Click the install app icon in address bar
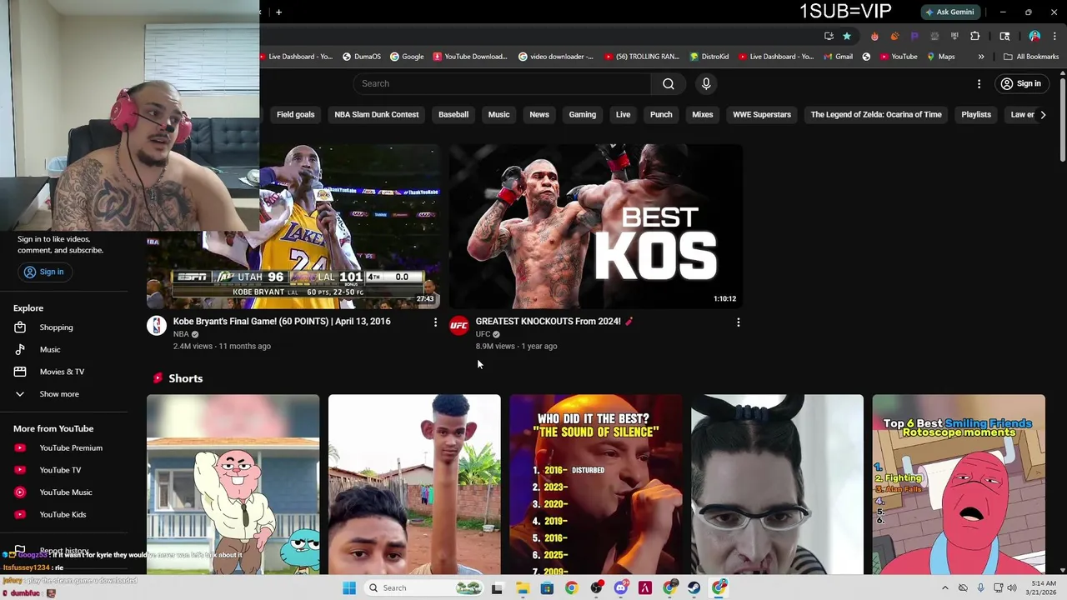Image resolution: width=1067 pixels, height=600 pixels. click(829, 36)
